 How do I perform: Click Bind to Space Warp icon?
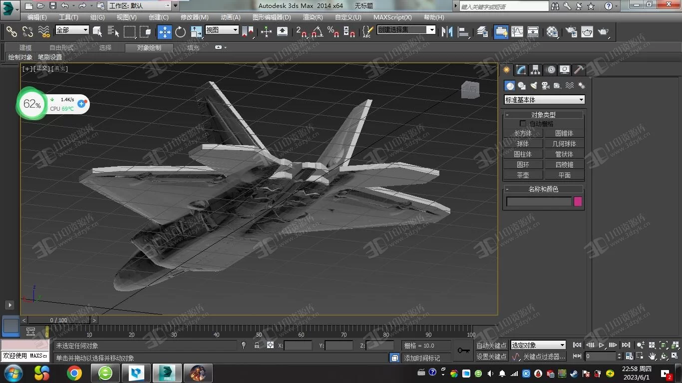click(44, 31)
